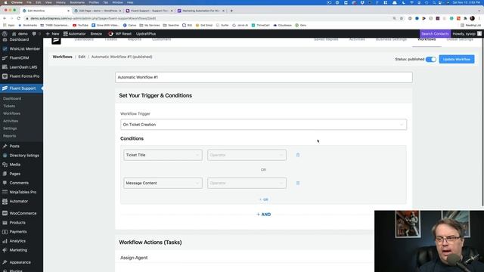Switch to the Edit Page WordPress browser tab
This screenshot has height=272, width=484.
98,11
